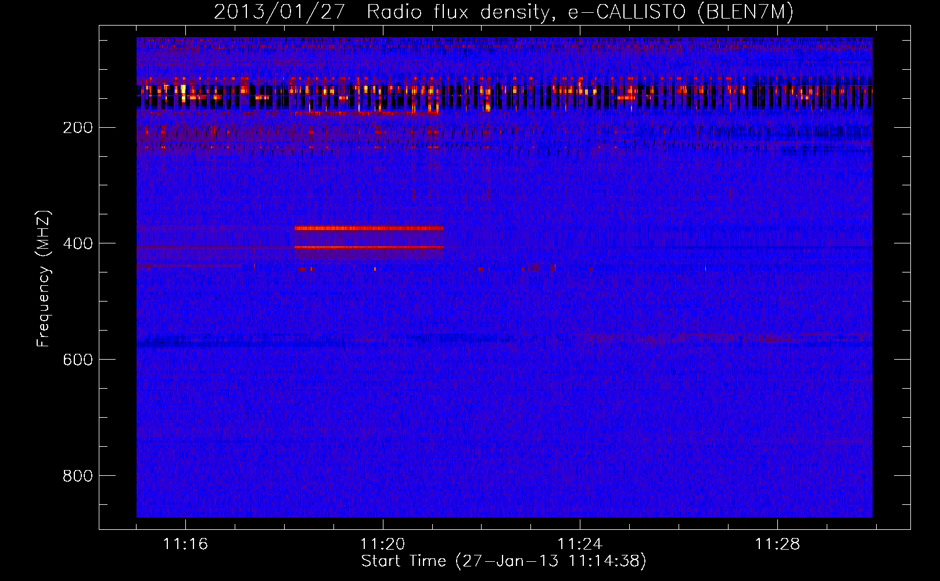
Task: Click the 400 frequency tick label
Action: click(x=78, y=243)
